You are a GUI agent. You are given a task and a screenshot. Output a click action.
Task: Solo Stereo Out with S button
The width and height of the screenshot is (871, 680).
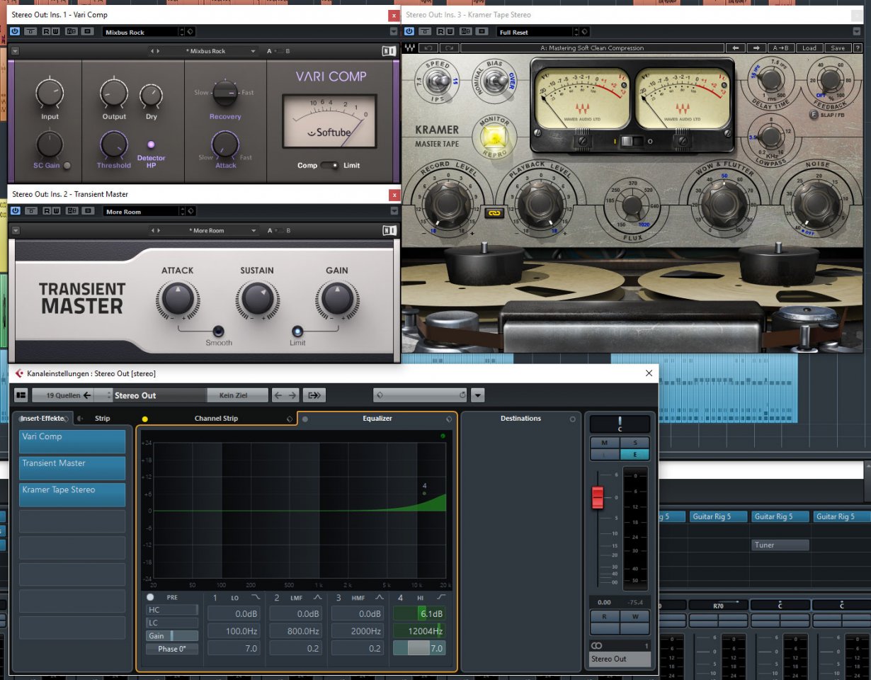click(634, 442)
